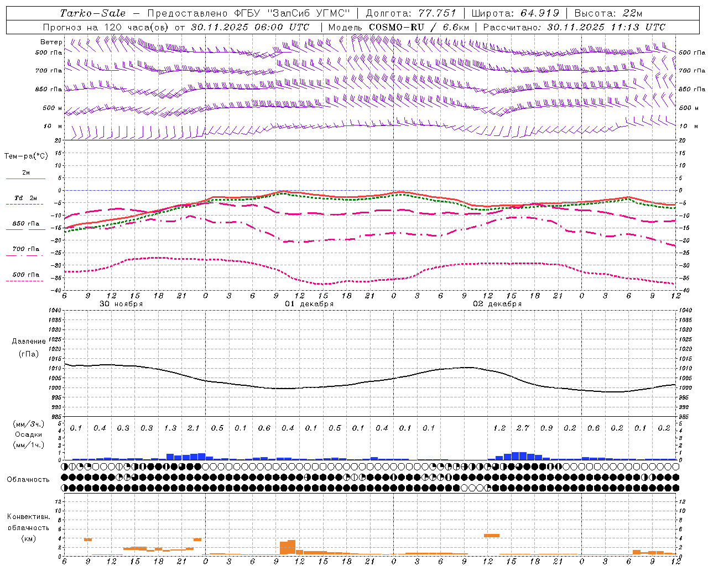Click the 1.3 precipitation value
Screen dimensions: 708x566
(x=170, y=428)
